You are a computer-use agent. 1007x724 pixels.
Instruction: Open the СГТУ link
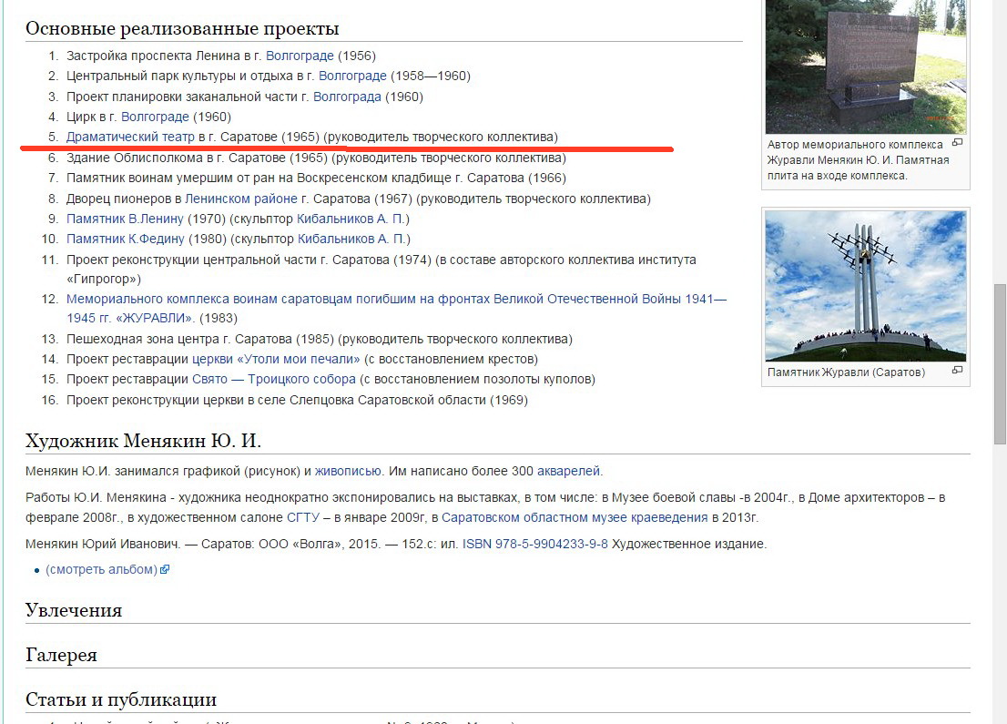pos(303,518)
